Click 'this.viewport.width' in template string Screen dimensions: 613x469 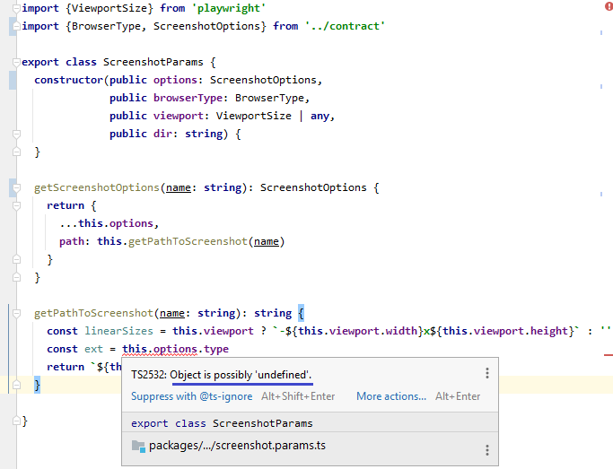358,331
